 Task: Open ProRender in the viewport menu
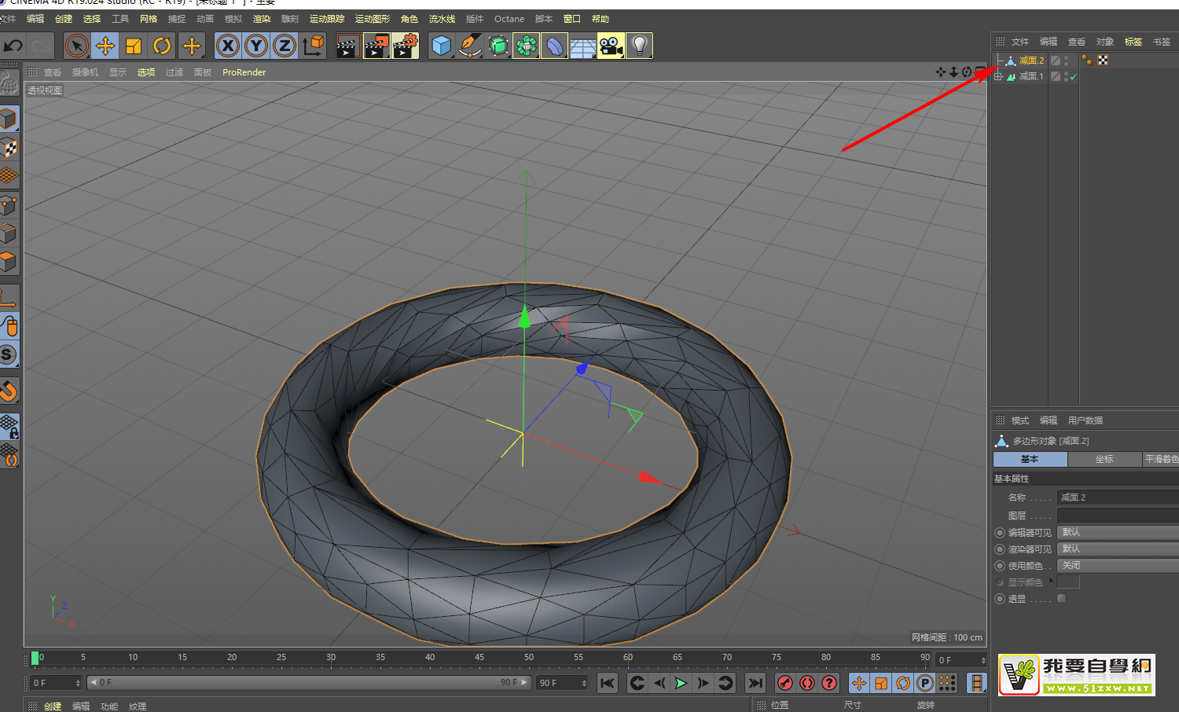click(244, 72)
